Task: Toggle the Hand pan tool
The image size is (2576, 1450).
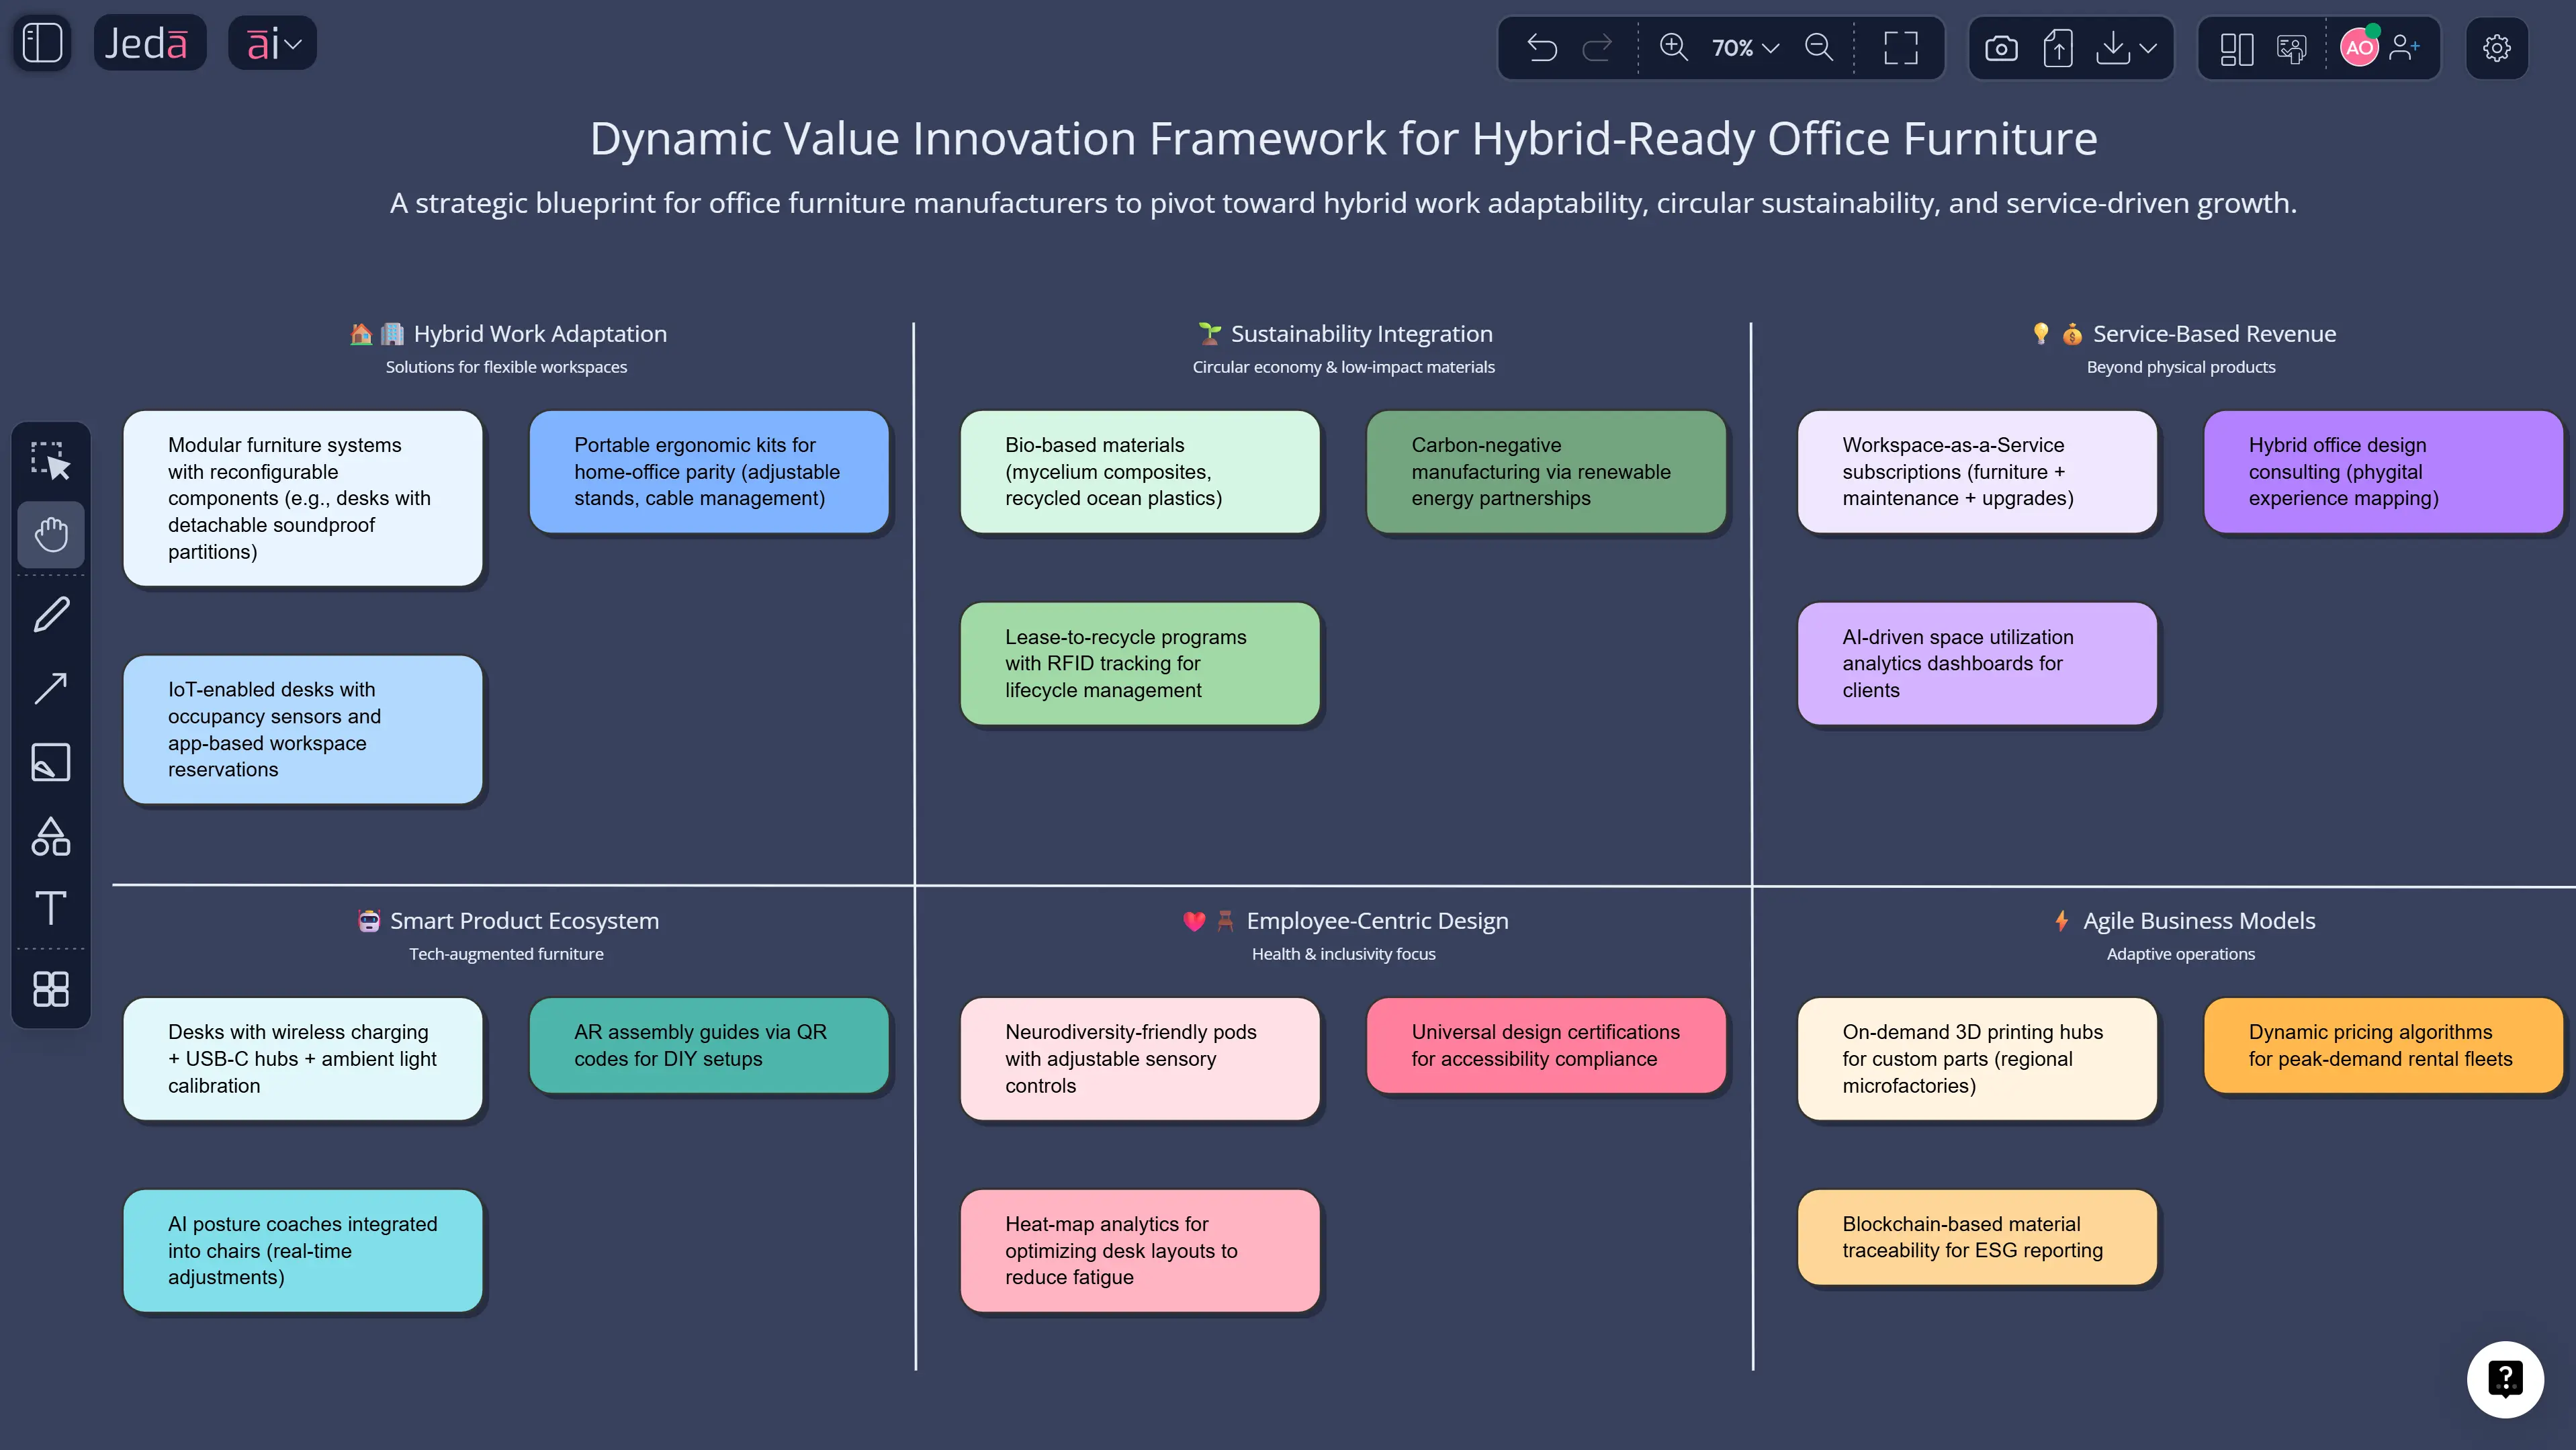Action: [51, 535]
